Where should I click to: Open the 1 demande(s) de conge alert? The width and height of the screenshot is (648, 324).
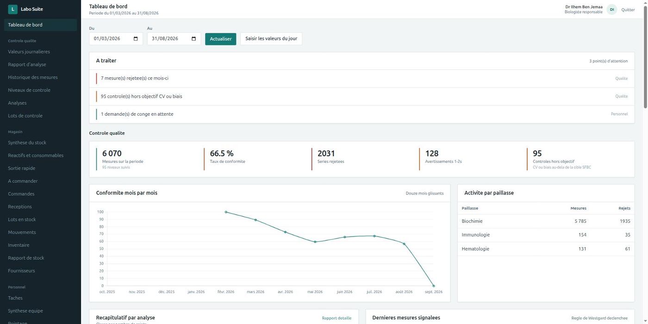pos(362,114)
